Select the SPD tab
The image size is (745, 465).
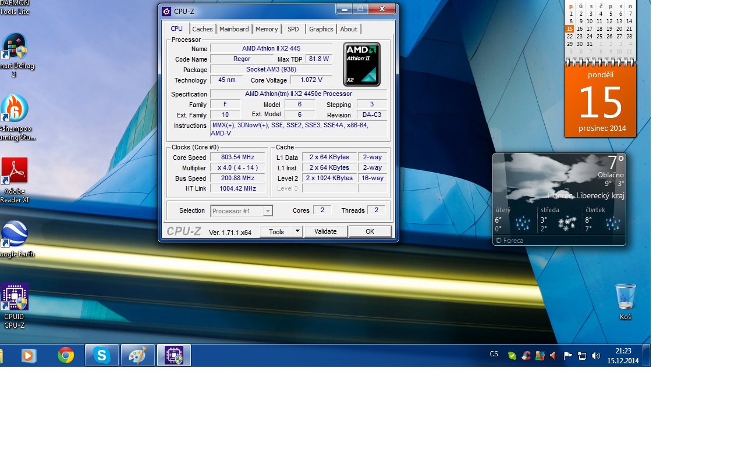point(293,29)
